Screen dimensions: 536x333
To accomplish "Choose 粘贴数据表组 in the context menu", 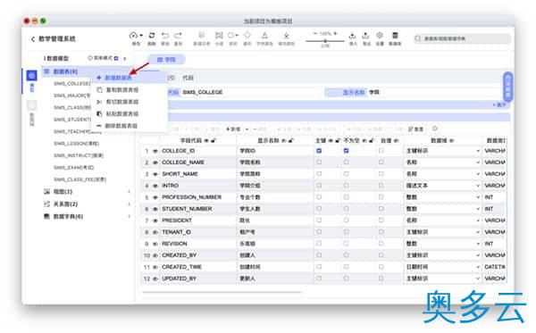I will point(130,113).
